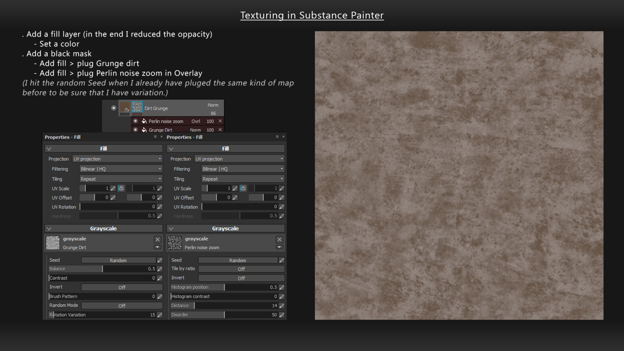Open Projection dropdown in Grunge Dirt panel

117,159
